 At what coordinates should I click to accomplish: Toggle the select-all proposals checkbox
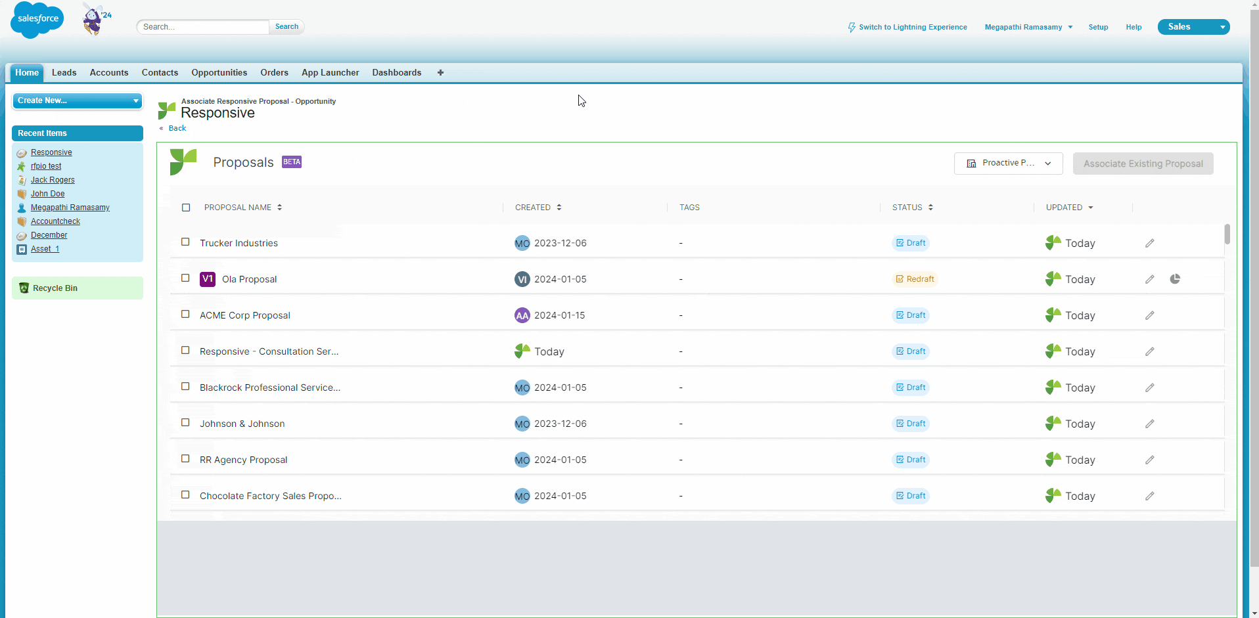(186, 208)
